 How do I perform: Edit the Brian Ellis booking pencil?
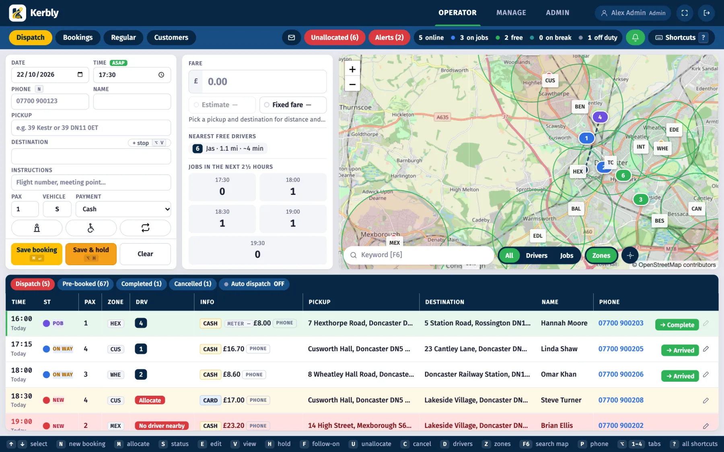pyautogui.click(x=706, y=426)
